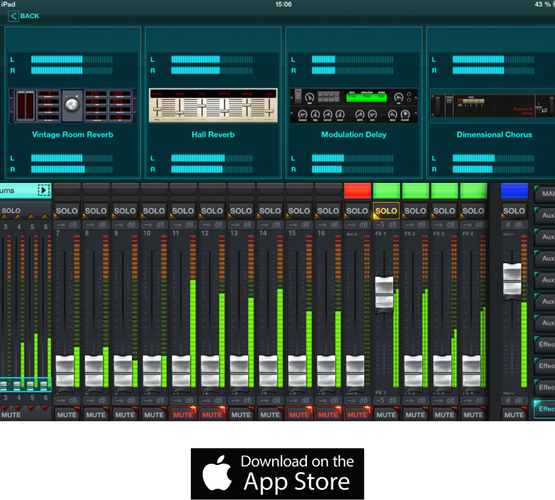The height and width of the screenshot is (500, 555).
Task: Click the Download on the App Store button
Action: 277,474
